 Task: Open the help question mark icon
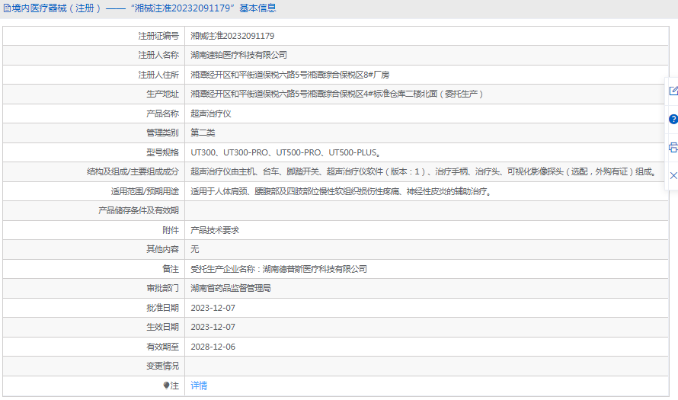click(x=673, y=119)
